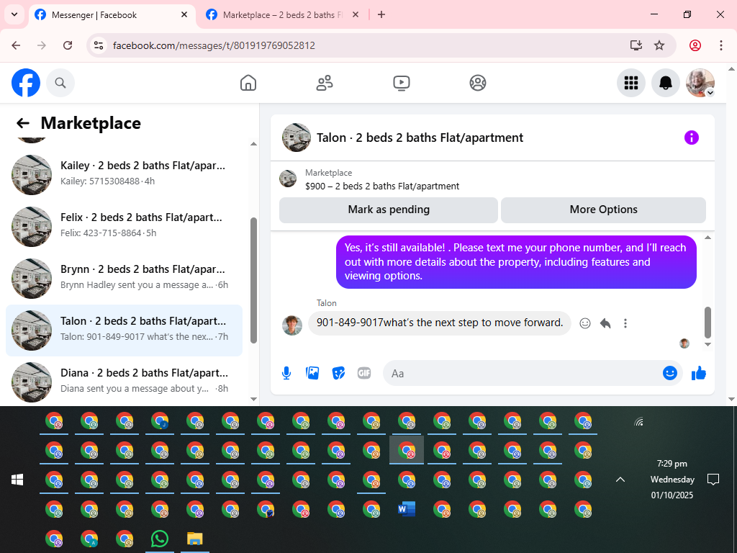Viewport: 737px width, 553px height.
Task: Click the Facebook search magnifier icon
Action: pos(60,83)
